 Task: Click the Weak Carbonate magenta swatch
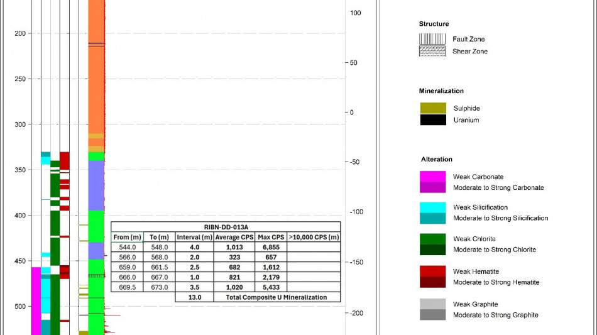pyautogui.click(x=432, y=177)
